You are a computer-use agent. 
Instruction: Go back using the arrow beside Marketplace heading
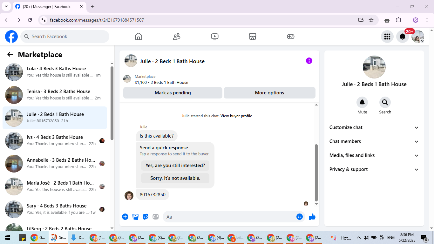click(x=10, y=54)
